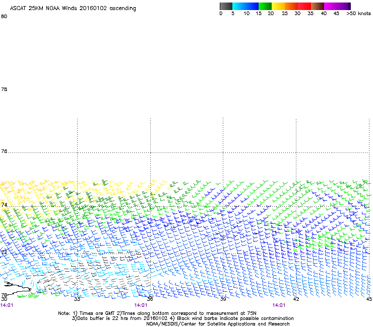Click the longitude 30 axis label
The height and width of the screenshot is (327, 373).
[4, 299]
